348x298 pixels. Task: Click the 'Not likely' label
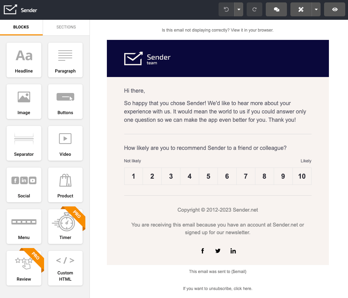(133, 161)
